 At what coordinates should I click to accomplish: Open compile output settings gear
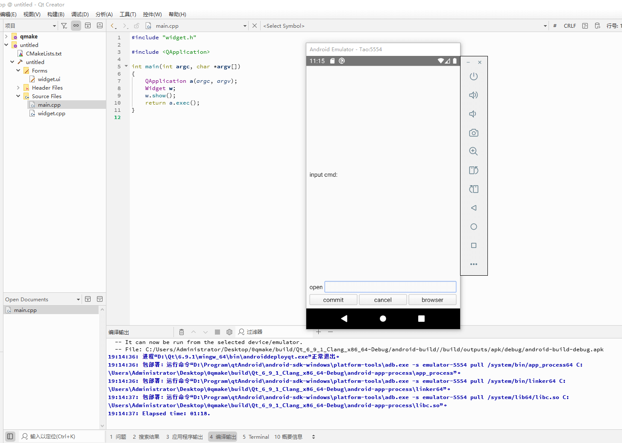(229, 332)
